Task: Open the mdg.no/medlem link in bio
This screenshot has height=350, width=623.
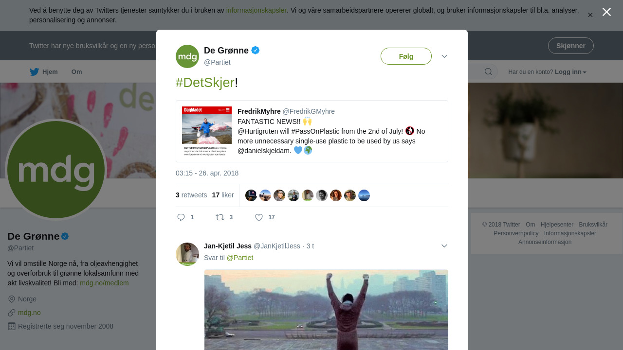Action: 104,283
